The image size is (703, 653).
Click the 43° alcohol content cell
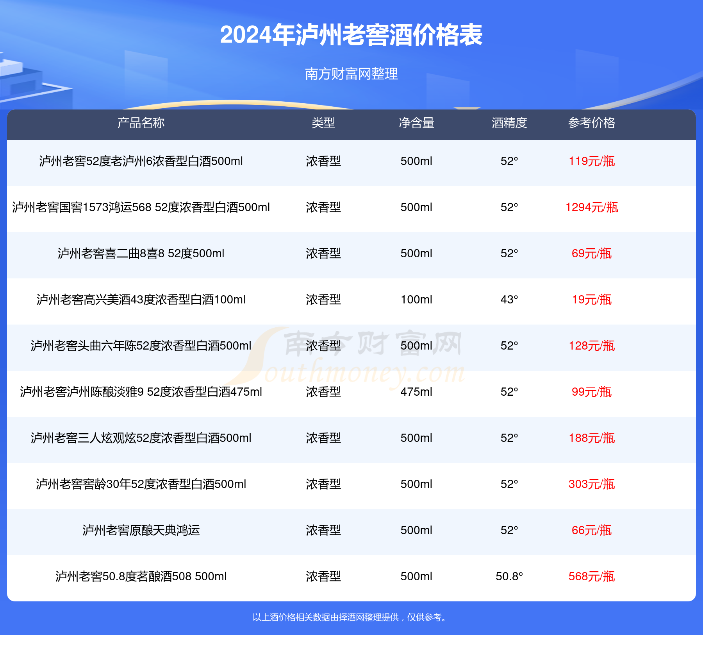509,300
